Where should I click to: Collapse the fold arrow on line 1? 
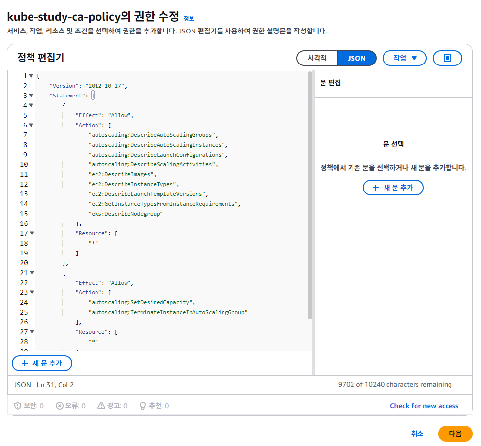click(x=31, y=76)
